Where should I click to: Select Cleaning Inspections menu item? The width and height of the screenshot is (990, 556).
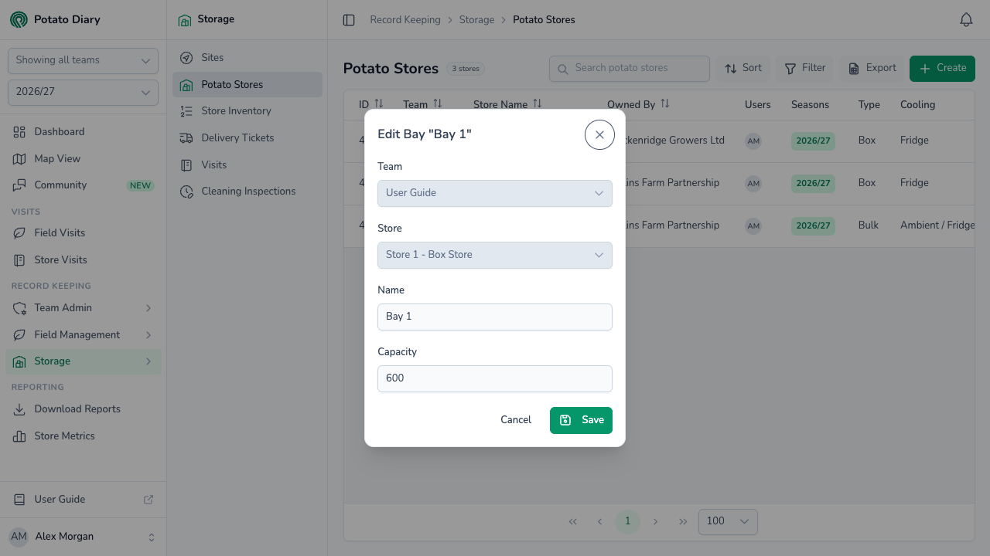pyautogui.click(x=247, y=192)
